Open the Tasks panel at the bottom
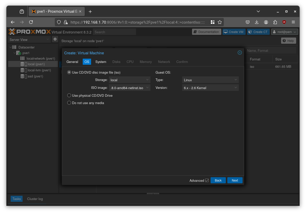 pyautogui.click(x=16, y=199)
